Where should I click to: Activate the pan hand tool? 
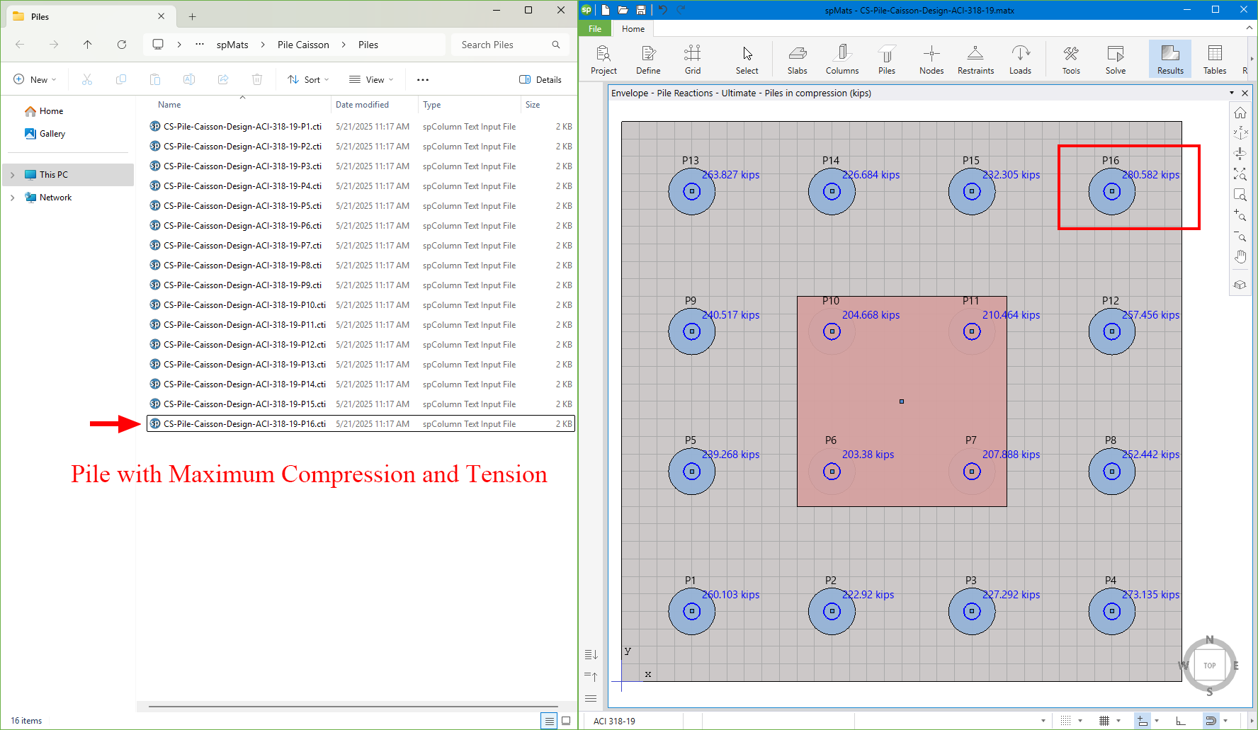coord(1240,257)
